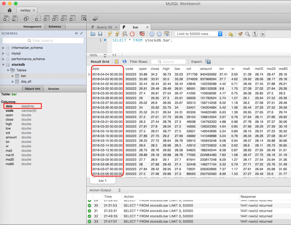Open the Limit to 50000 rows dropdown
This screenshot has width=291, height=225.
[199, 34]
